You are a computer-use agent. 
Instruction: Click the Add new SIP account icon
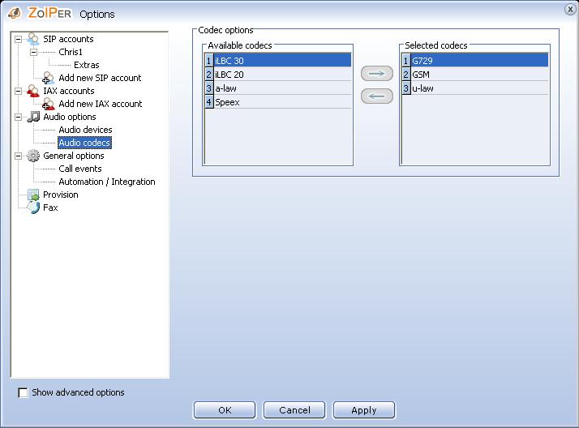tap(48, 78)
